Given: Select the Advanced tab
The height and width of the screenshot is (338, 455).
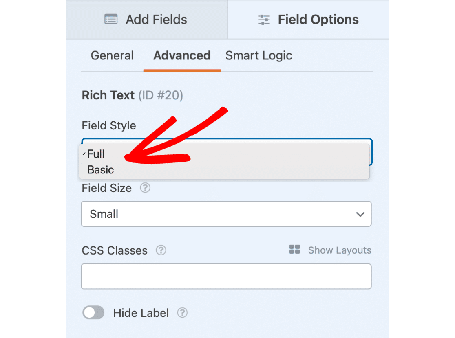Looking at the screenshot, I should tap(182, 55).
